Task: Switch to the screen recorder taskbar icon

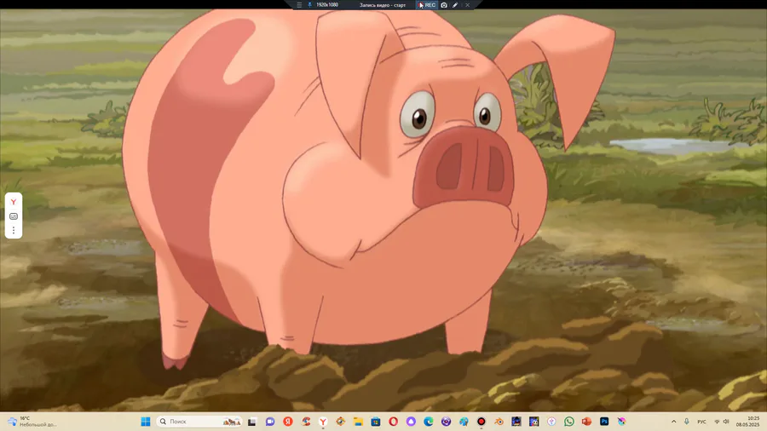Action: pyautogui.click(x=482, y=422)
